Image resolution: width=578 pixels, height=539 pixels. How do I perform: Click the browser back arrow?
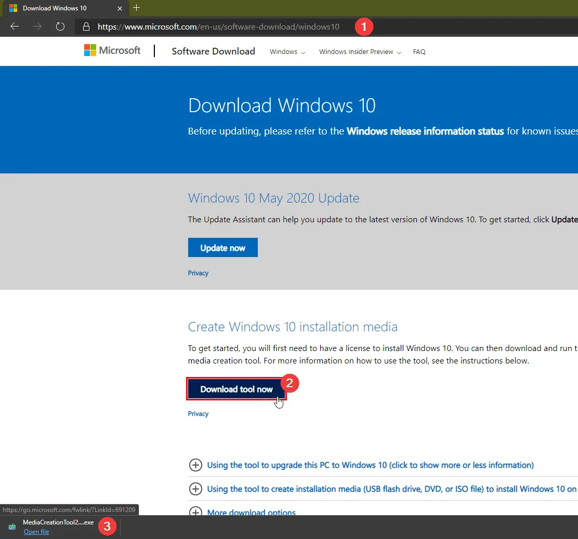(x=15, y=26)
